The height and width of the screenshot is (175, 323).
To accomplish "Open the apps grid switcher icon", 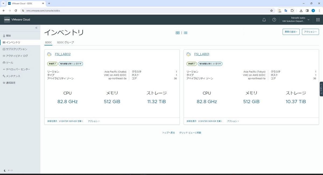I will coord(318,20).
